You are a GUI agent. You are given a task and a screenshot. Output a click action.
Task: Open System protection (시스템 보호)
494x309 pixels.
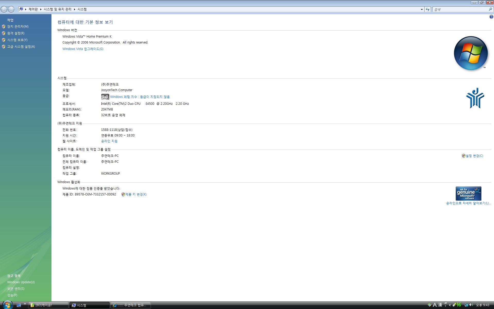pos(17,40)
